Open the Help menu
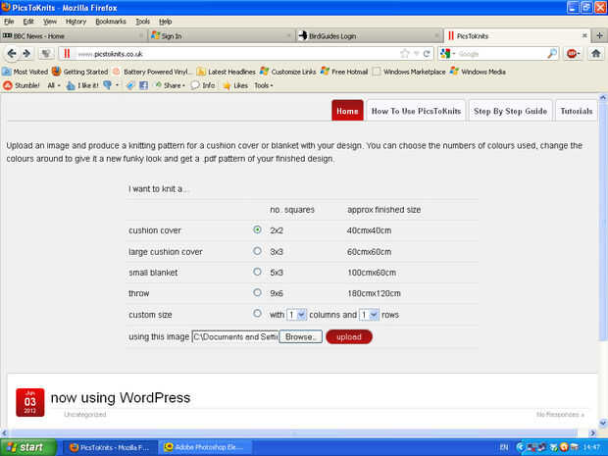Viewport: 608px width, 456px height. pos(165,22)
